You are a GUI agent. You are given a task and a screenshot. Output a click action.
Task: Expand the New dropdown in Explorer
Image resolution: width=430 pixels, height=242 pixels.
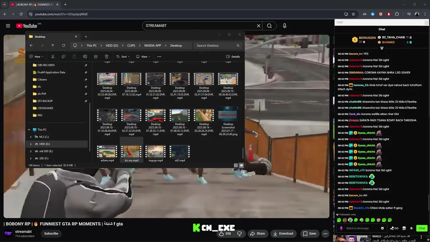pyautogui.click(x=36, y=56)
